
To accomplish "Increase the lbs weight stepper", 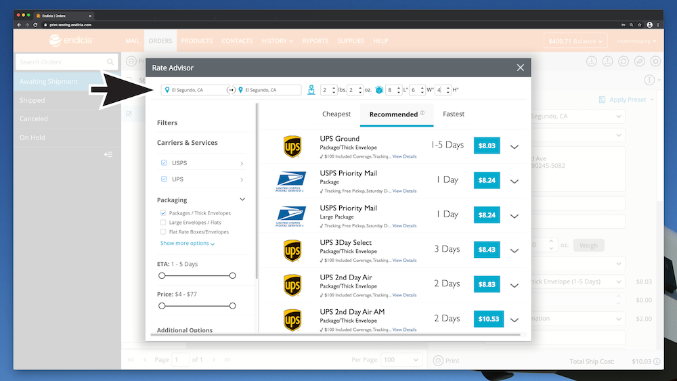I will (x=334, y=87).
